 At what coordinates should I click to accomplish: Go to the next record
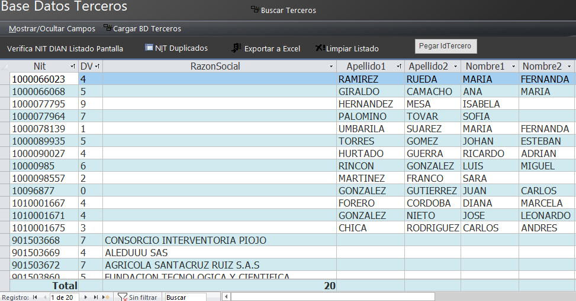(x=86, y=297)
